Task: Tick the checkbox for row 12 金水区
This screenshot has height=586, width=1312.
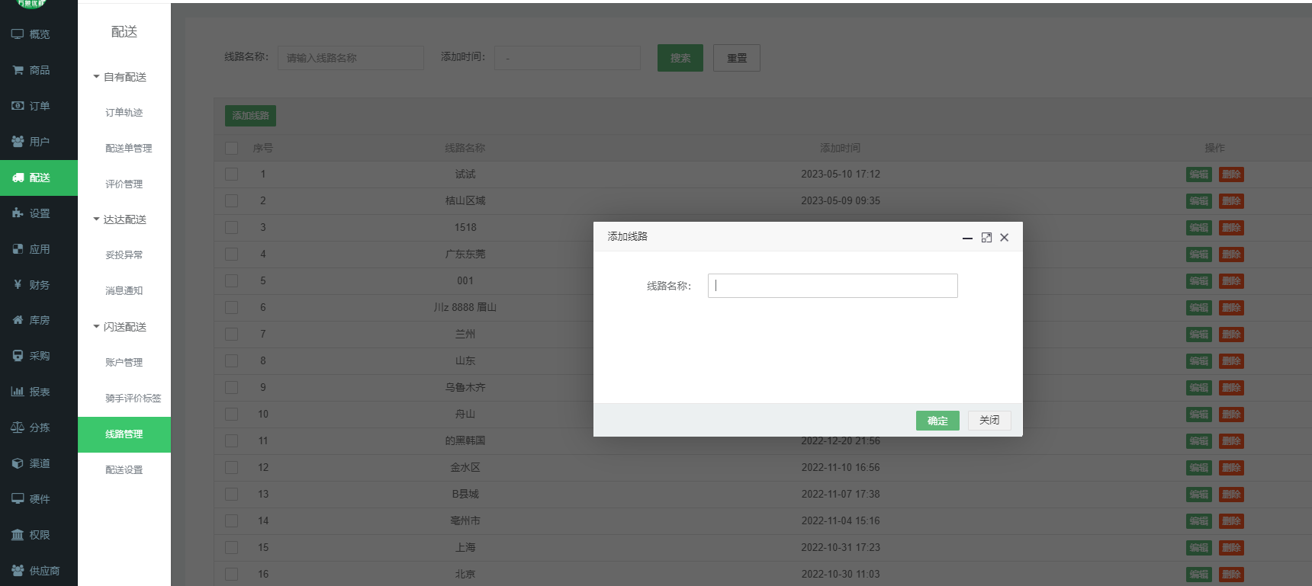Action: point(232,468)
